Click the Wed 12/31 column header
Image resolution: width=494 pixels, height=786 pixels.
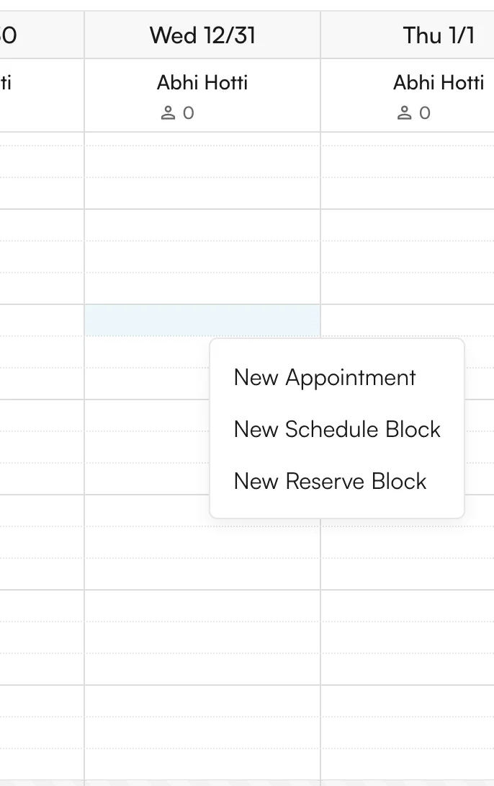(202, 35)
